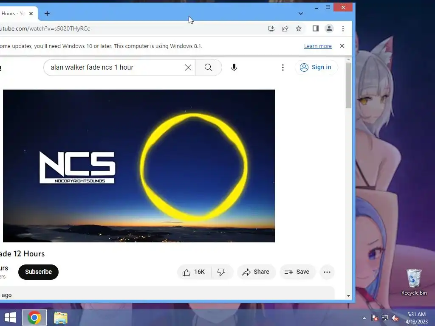Open YouTube settings three-dot menu

point(282,67)
